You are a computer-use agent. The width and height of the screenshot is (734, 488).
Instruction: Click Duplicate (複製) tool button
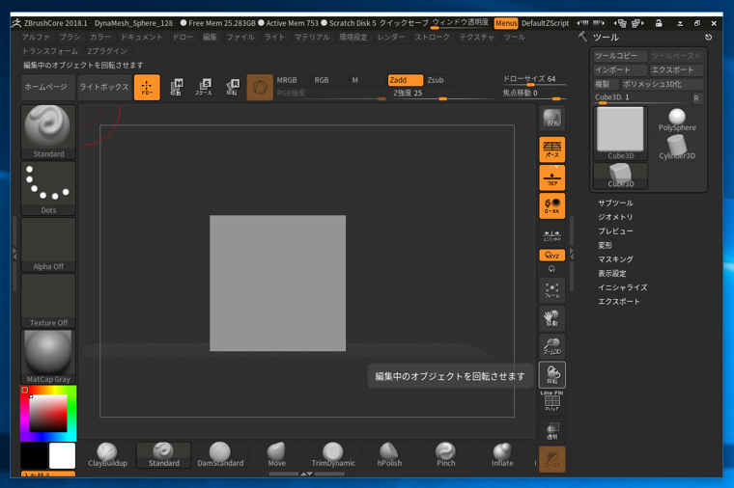607,84
